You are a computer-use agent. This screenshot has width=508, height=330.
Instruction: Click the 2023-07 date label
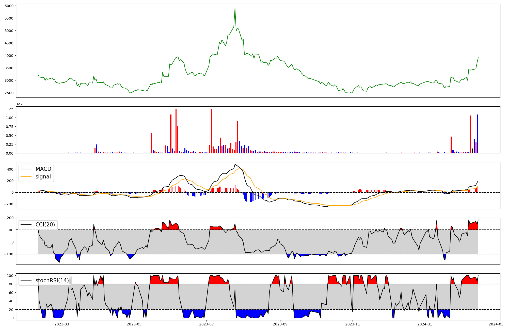207,324
